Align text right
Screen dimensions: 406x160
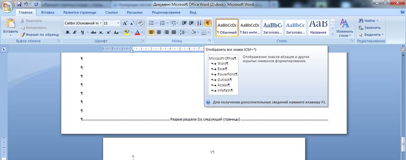[x=167, y=32]
